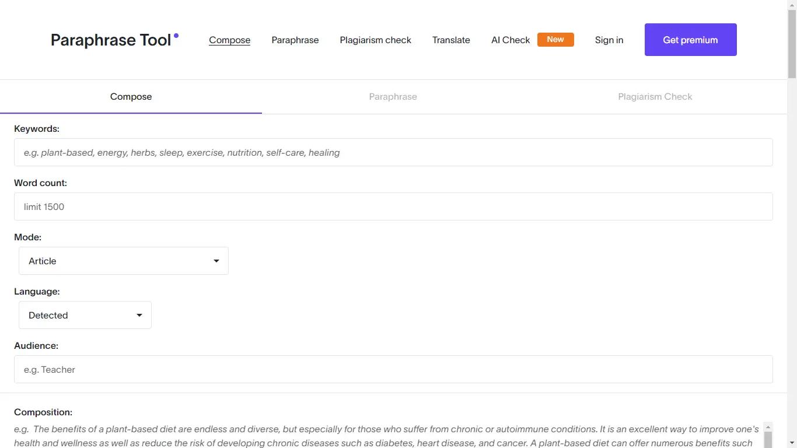Open Paraphrase in the top navigation bar
The image size is (797, 448).
click(295, 40)
